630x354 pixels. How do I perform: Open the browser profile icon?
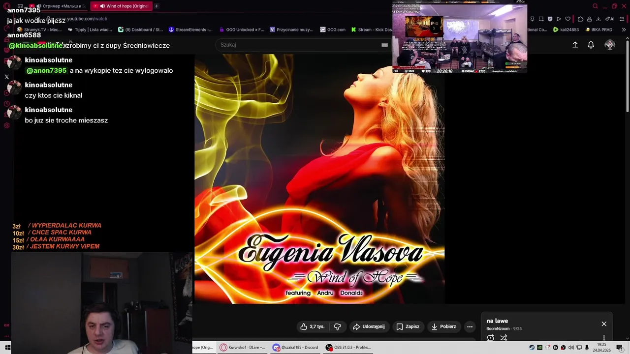(589, 19)
